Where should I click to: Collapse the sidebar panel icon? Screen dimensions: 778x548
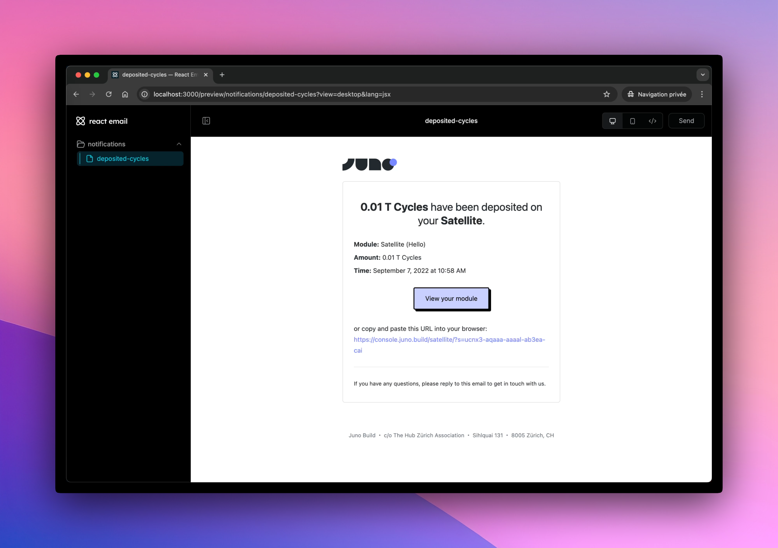[x=206, y=121]
